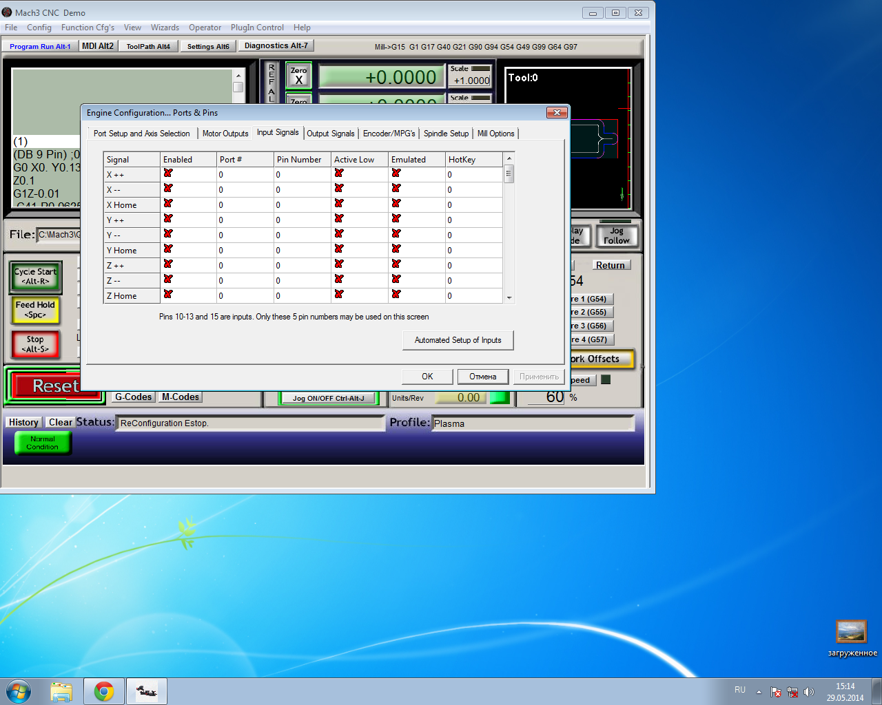Toggle Enabled for Y -- signal
882x705 pixels.
pos(168,234)
